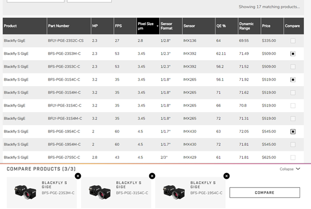Sort table by Part Number column
The image size is (311, 209).
click(x=69, y=26)
